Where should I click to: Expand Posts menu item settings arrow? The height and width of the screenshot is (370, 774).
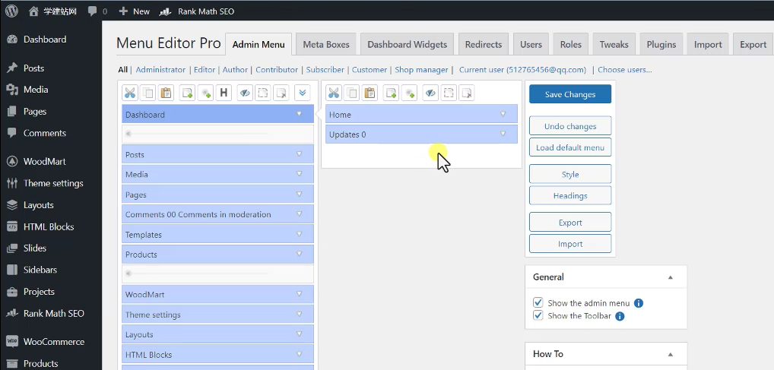[x=299, y=154]
